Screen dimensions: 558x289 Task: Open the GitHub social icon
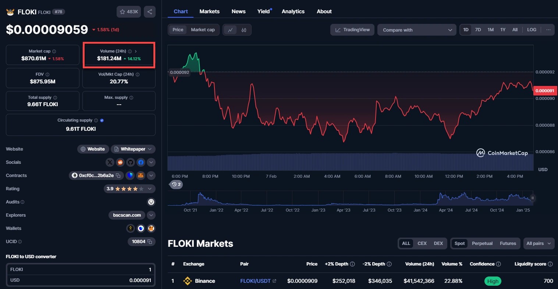(131, 162)
